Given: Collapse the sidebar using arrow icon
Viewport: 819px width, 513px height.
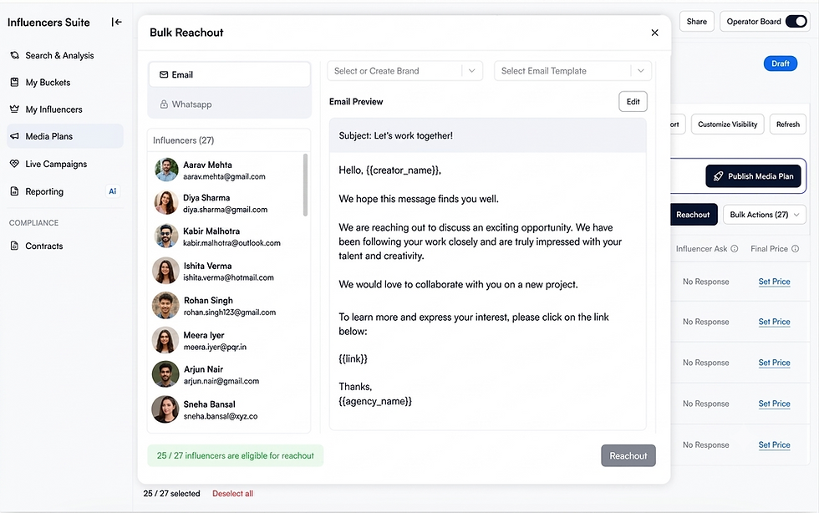Looking at the screenshot, I should click(x=116, y=22).
